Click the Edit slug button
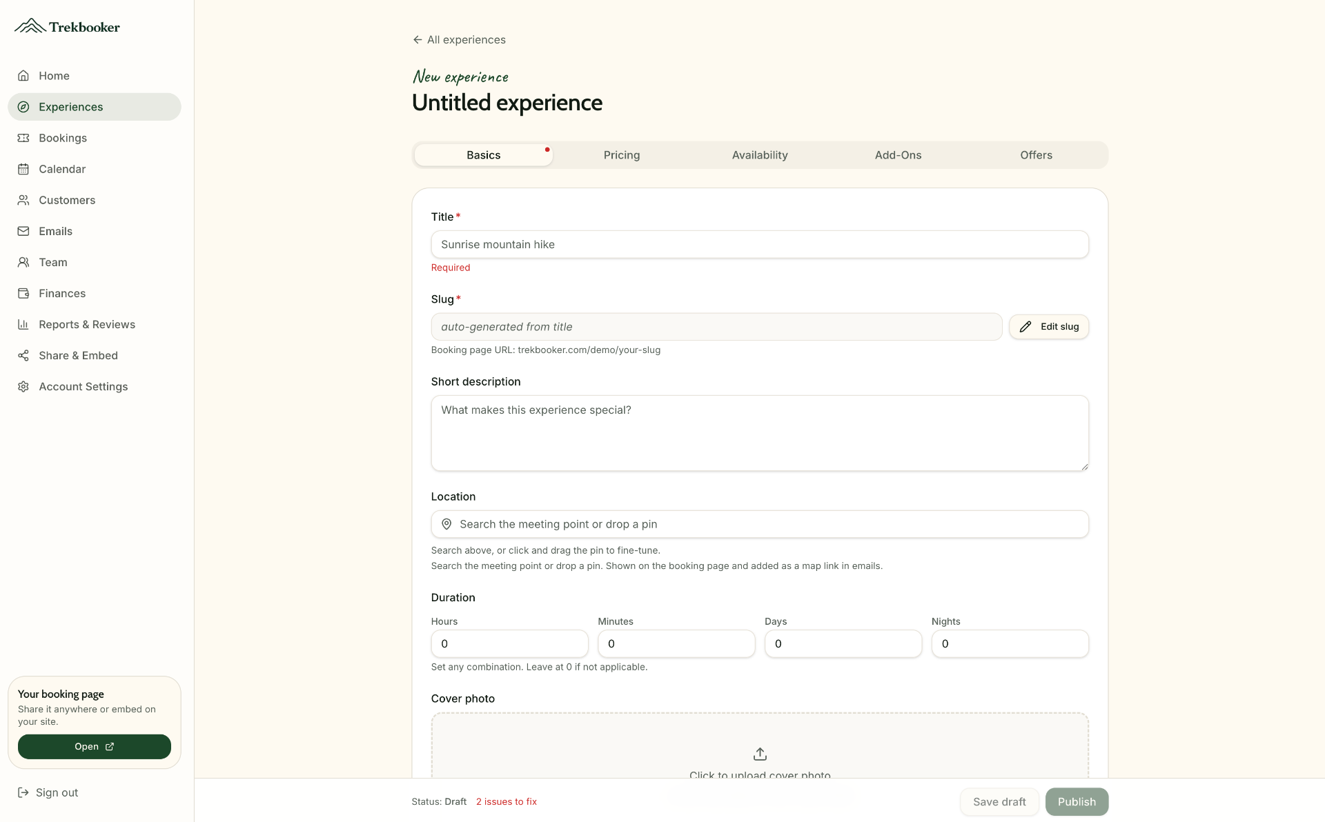This screenshot has width=1325, height=822. point(1049,327)
